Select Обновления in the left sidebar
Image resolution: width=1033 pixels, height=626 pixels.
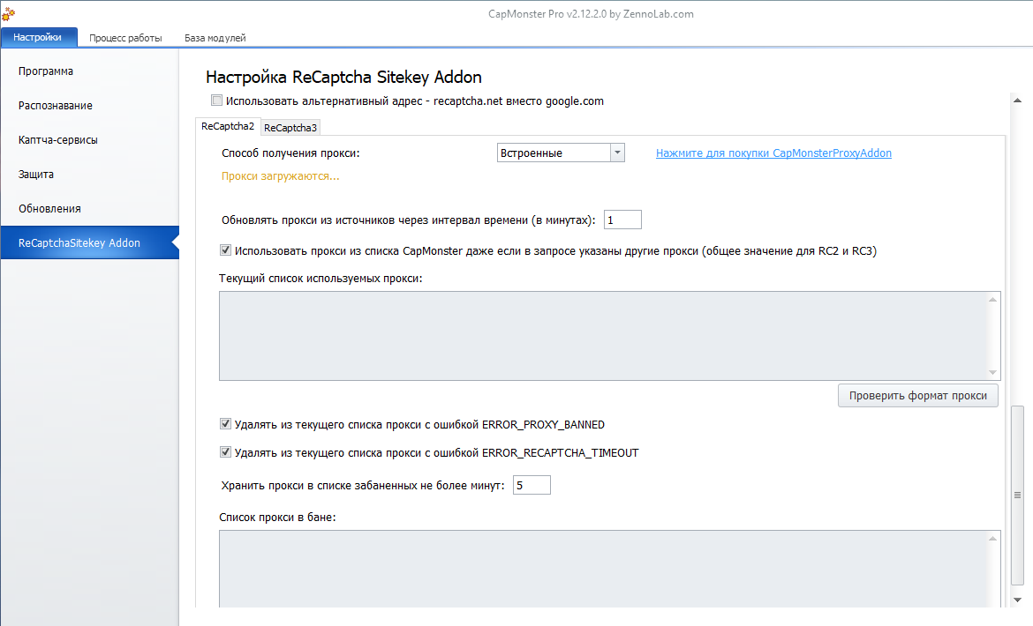[x=49, y=209]
